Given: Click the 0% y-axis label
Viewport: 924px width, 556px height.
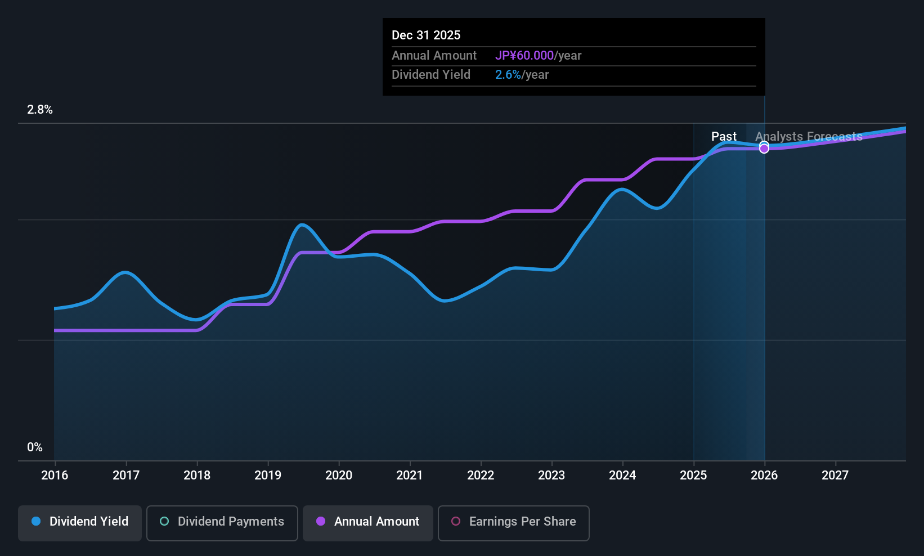Looking at the screenshot, I should click(x=35, y=447).
